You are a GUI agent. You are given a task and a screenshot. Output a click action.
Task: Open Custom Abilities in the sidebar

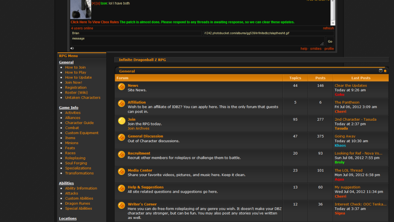click(x=79, y=198)
